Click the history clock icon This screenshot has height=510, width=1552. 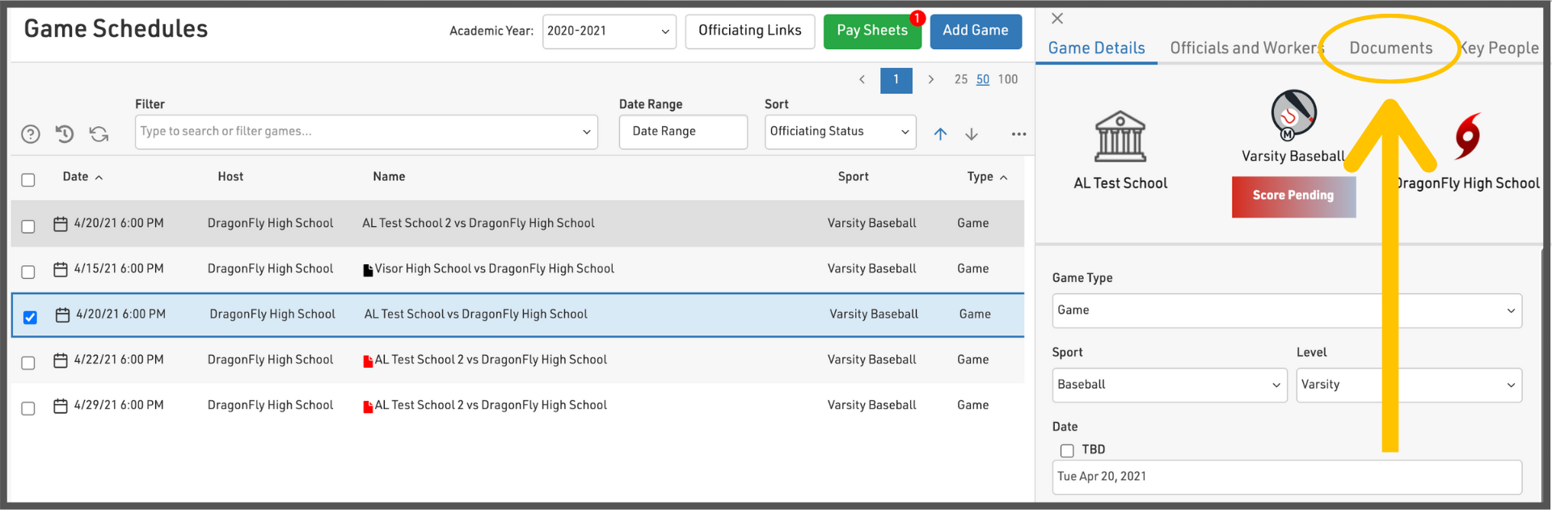[65, 134]
